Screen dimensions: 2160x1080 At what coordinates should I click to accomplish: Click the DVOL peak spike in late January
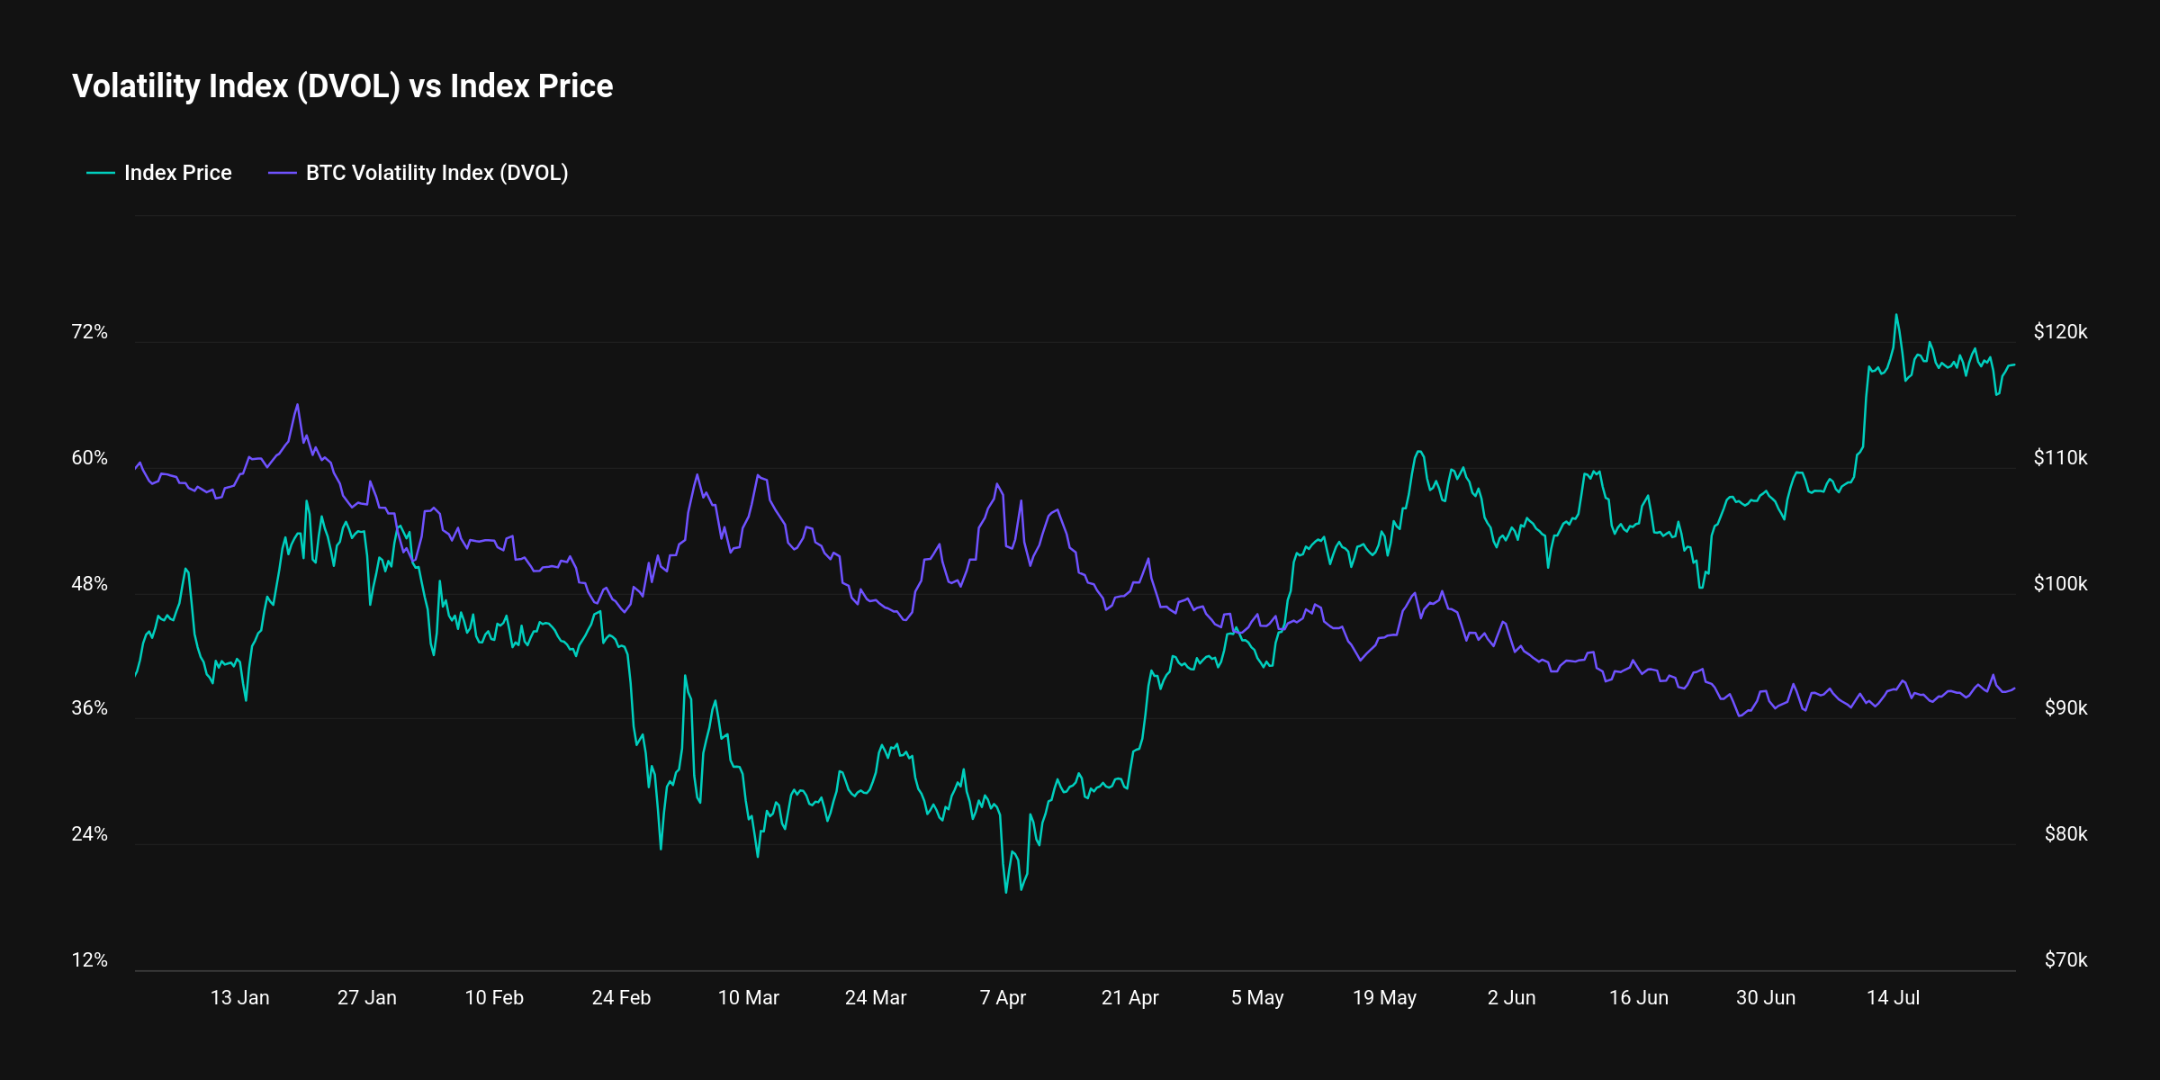pyautogui.click(x=297, y=405)
